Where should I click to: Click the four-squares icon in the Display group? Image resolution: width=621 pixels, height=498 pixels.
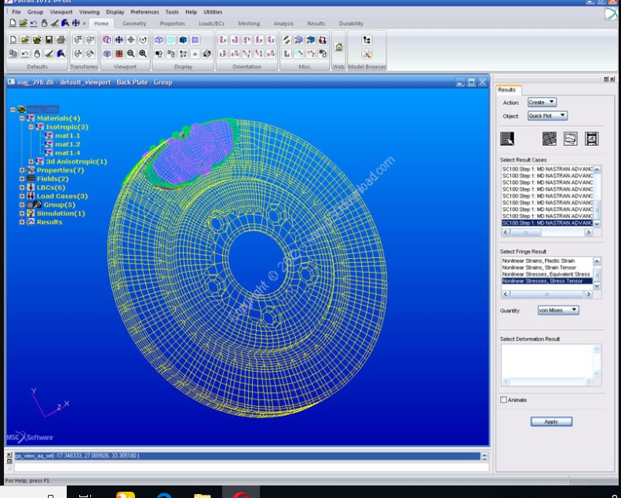tap(195, 40)
